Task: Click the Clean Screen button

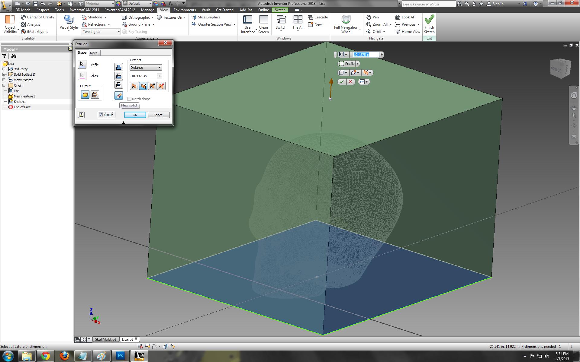Action: [263, 24]
